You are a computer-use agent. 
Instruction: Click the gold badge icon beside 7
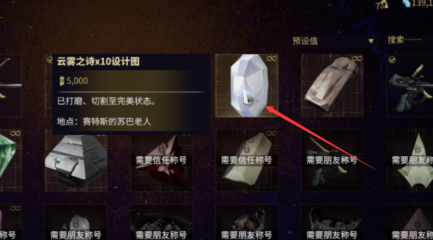(384, 5)
